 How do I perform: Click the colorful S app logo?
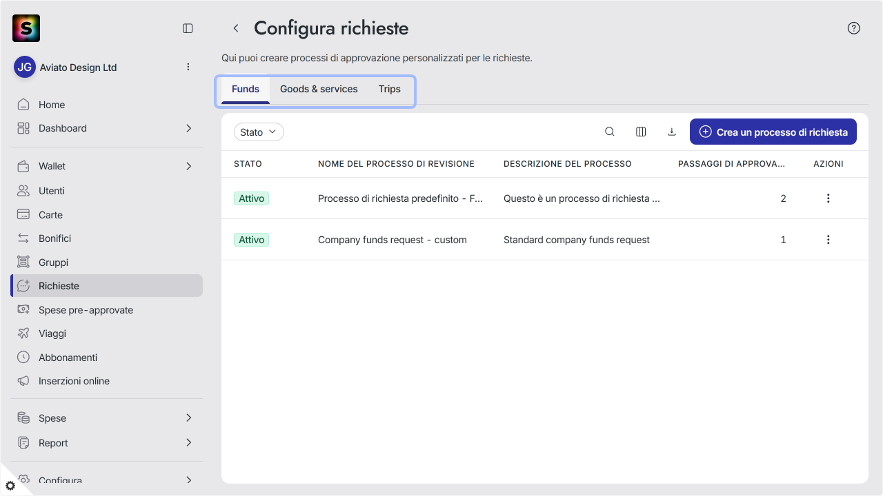click(x=26, y=28)
